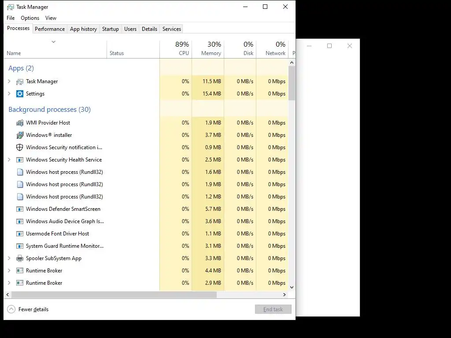Click the End task button

pyautogui.click(x=273, y=309)
